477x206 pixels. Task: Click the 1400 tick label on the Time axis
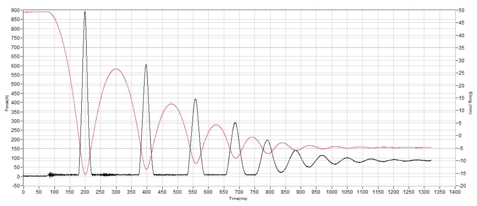[455, 191]
